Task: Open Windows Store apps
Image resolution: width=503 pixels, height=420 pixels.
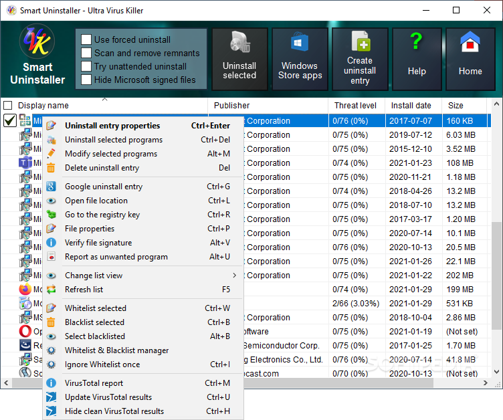Action: (300, 59)
